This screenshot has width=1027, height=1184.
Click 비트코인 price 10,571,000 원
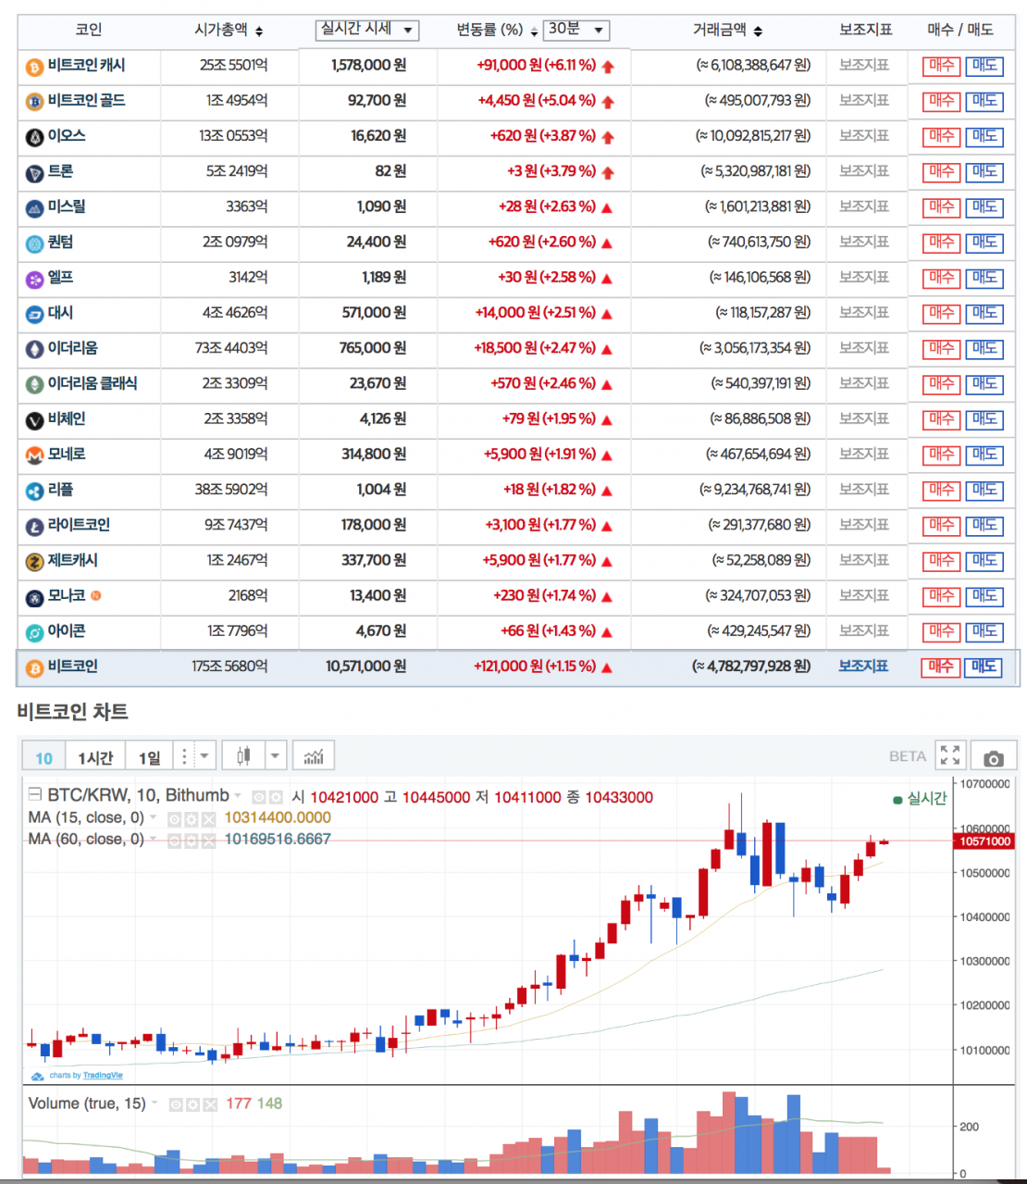(x=365, y=667)
